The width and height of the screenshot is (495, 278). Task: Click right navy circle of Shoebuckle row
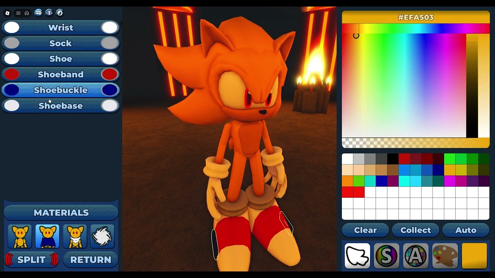click(x=110, y=90)
